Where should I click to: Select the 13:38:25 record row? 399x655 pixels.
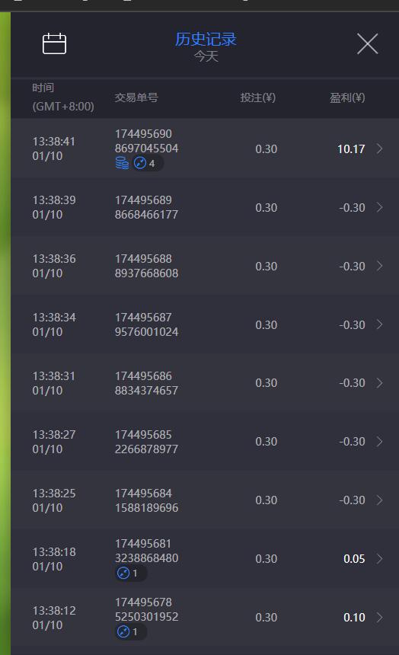205,500
